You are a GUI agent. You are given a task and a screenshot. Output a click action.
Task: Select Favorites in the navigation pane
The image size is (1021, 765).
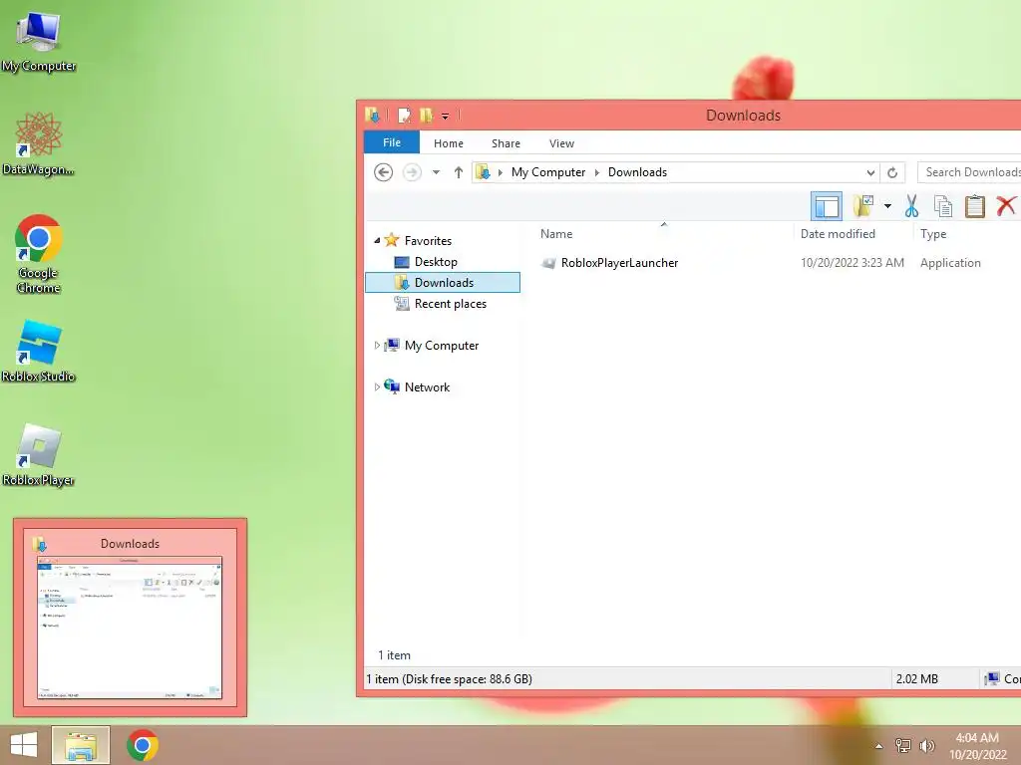(428, 241)
